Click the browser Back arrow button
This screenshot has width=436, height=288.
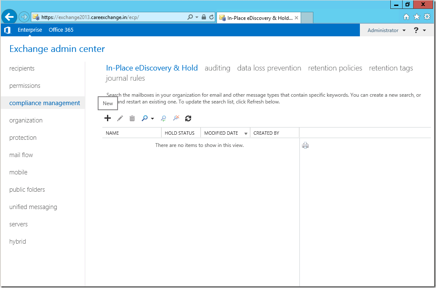pos(9,17)
